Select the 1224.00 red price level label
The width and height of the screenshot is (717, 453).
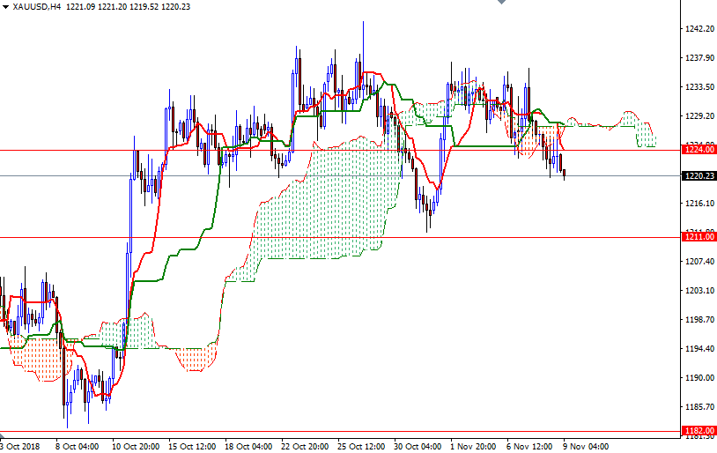699,150
